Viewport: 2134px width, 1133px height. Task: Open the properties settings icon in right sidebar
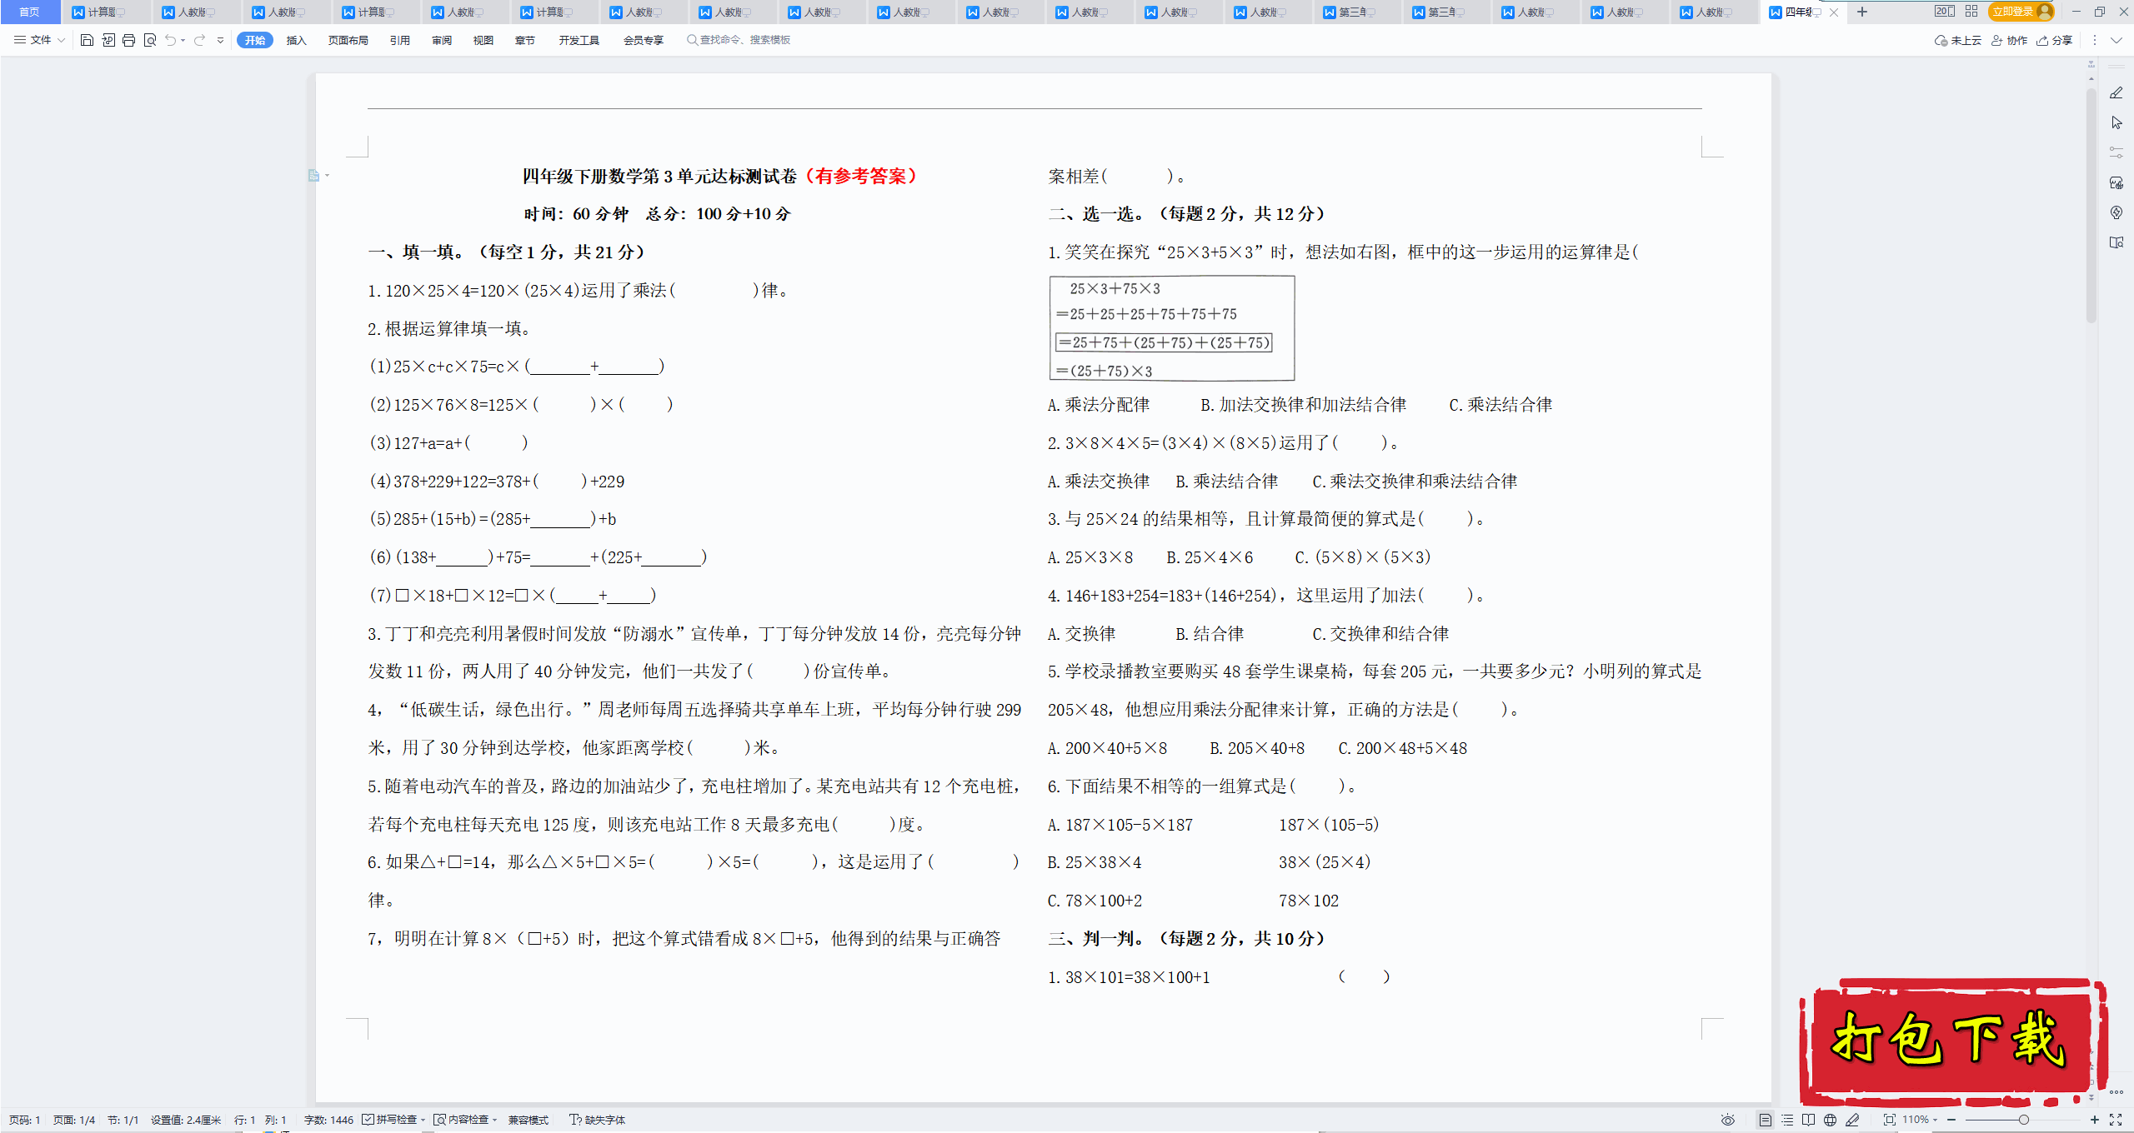pyautogui.click(x=2116, y=152)
